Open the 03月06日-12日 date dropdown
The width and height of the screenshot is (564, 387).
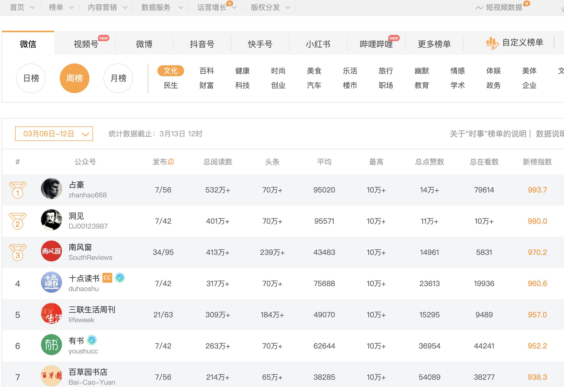point(54,134)
